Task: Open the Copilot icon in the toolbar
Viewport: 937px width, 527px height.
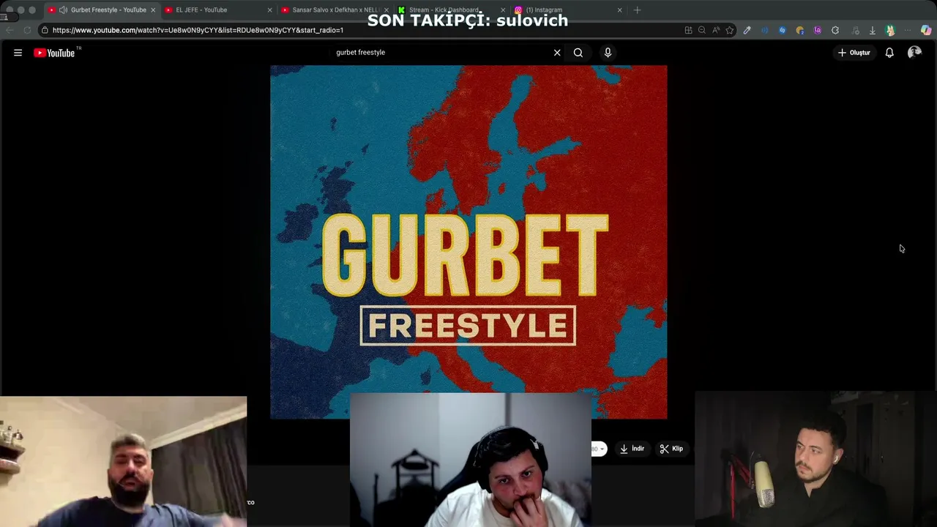Action: click(926, 30)
